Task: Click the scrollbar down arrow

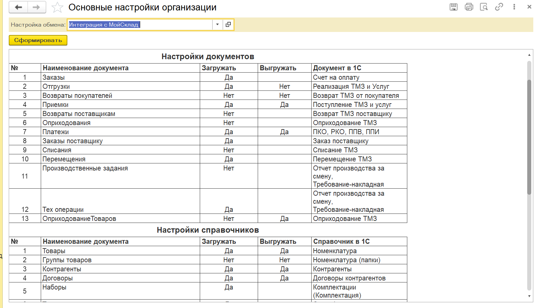Action: click(x=529, y=296)
